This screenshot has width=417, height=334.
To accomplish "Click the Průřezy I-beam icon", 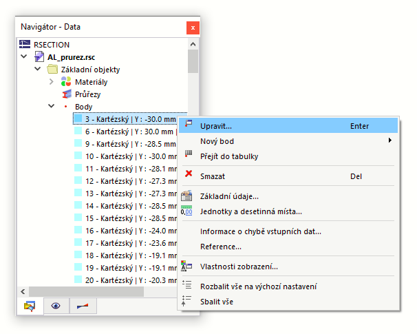I will point(67,94).
